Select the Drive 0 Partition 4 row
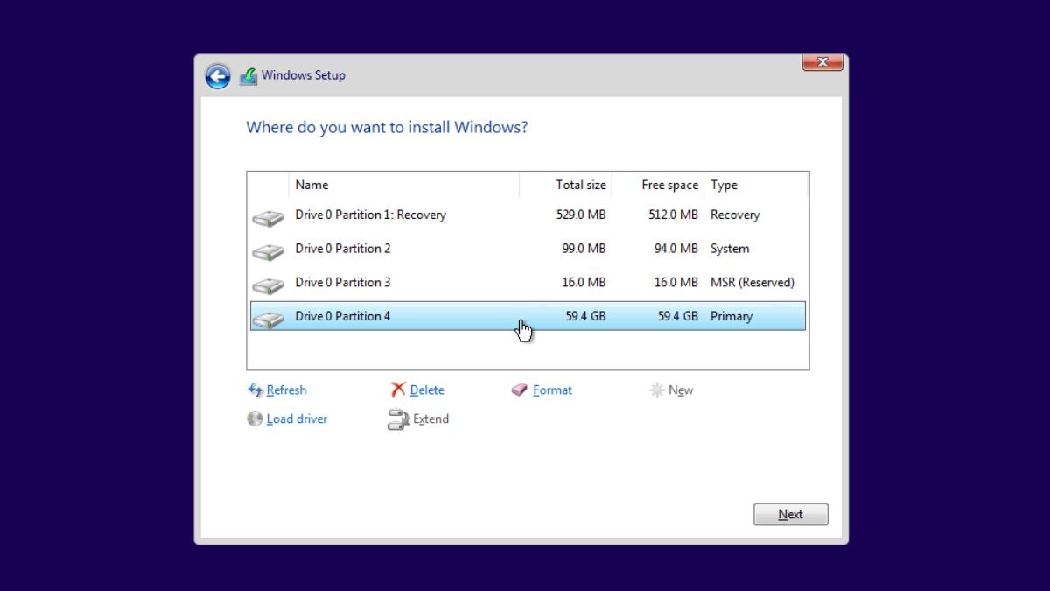Image resolution: width=1050 pixels, height=591 pixels. pyautogui.click(x=528, y=316)
